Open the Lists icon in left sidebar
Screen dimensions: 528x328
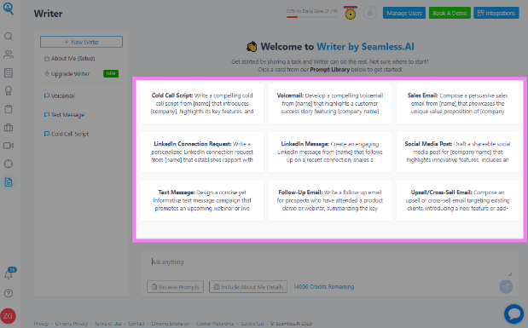click(x=9, y=72)
